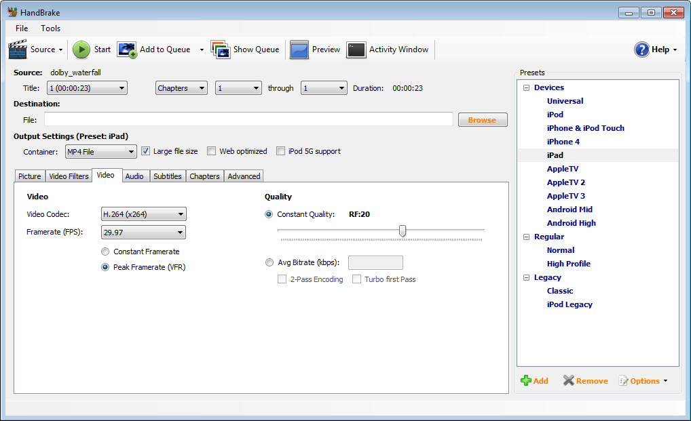Select the Classic preset
691x421 pixels.
pyautogui.click(x=560, y=292)
